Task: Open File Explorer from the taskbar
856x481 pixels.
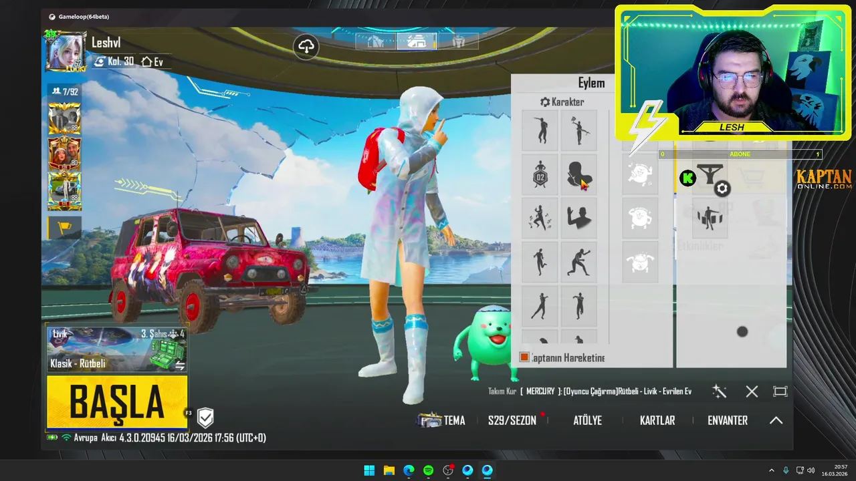Action: click(x=389, y=470)
